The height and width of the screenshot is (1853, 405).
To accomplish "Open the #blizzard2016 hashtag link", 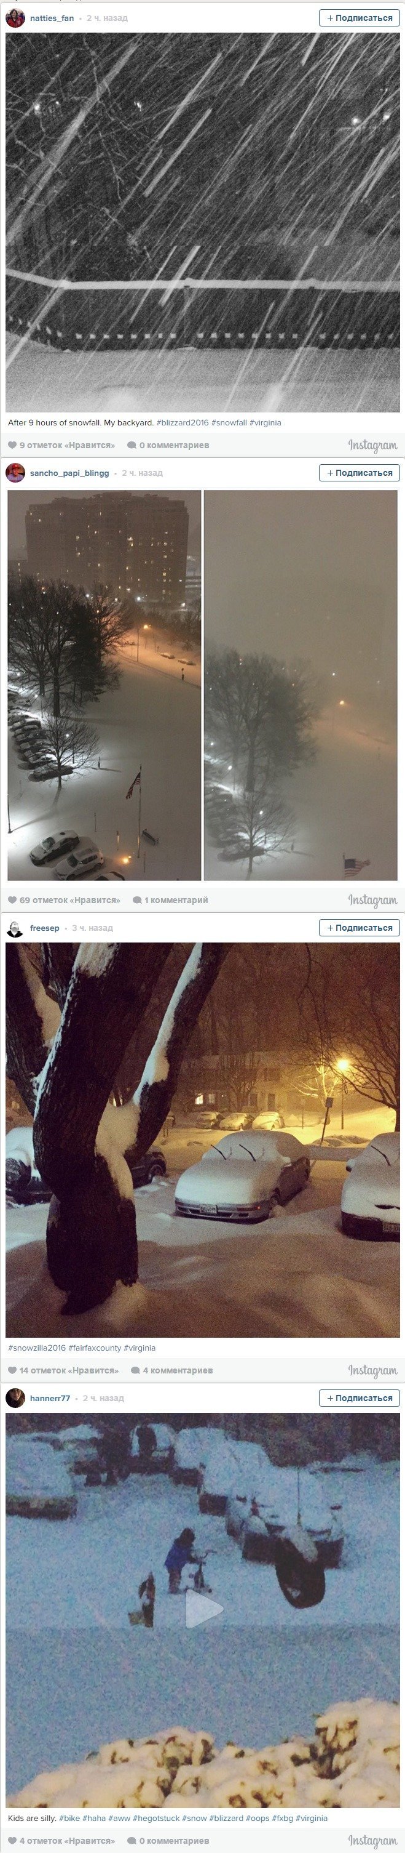I will pyautogui.click(x=183, y=423).
